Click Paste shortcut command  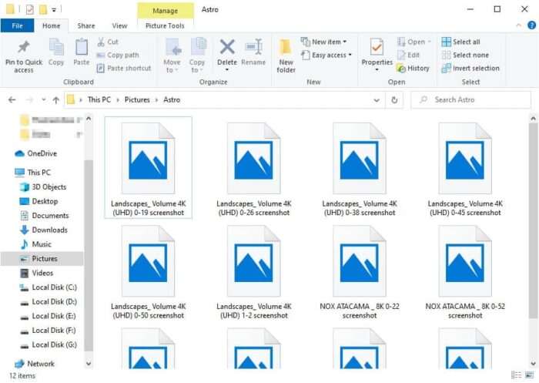124,68
